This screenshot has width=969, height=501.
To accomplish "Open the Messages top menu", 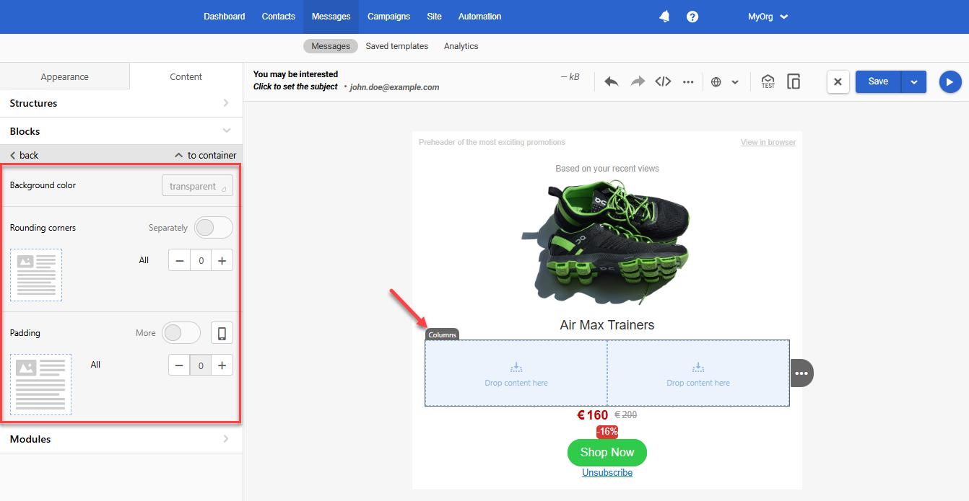I will (331, 17).
